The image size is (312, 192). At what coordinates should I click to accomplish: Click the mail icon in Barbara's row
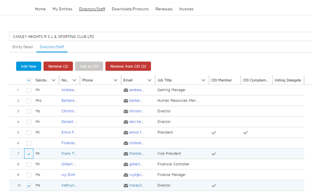126,101
